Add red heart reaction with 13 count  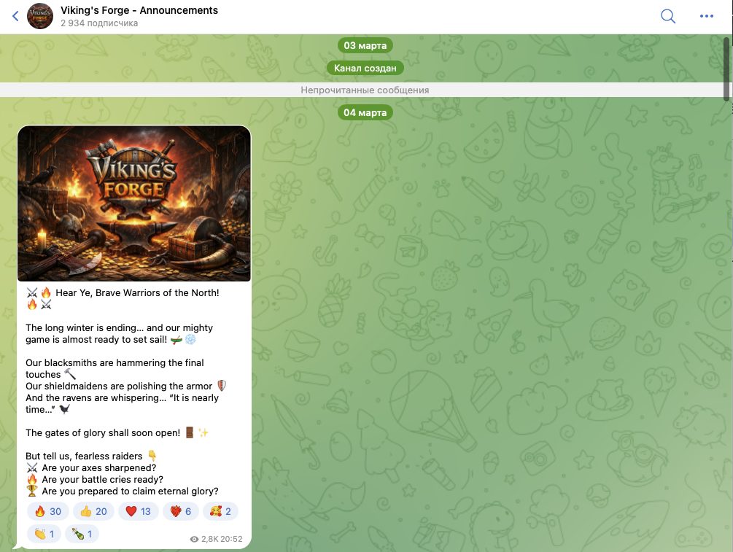click(x=139, y=511)
